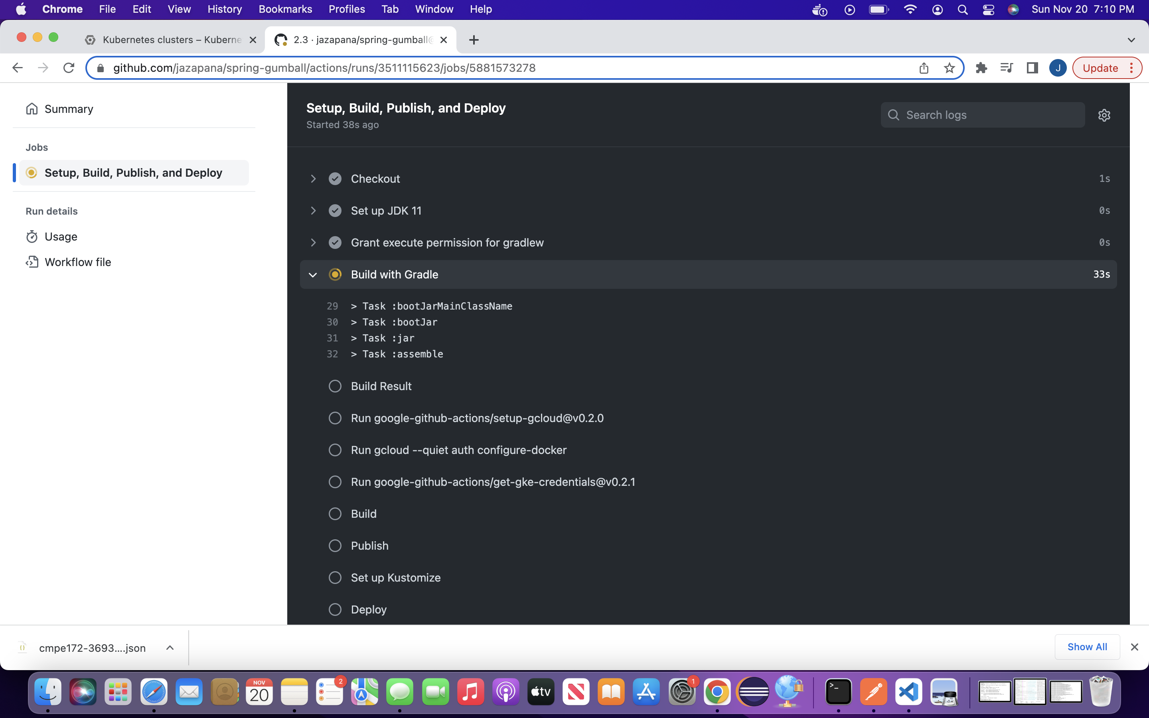The width and height of the screenshot is (1149, 718).
Task: Click the bookmark star in the address bar
Action: (x=949, y=67)
